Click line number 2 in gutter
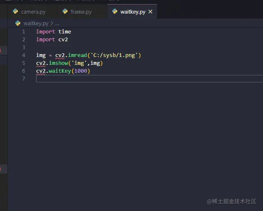Screen dimensions: 263x211 coord(24,40)
